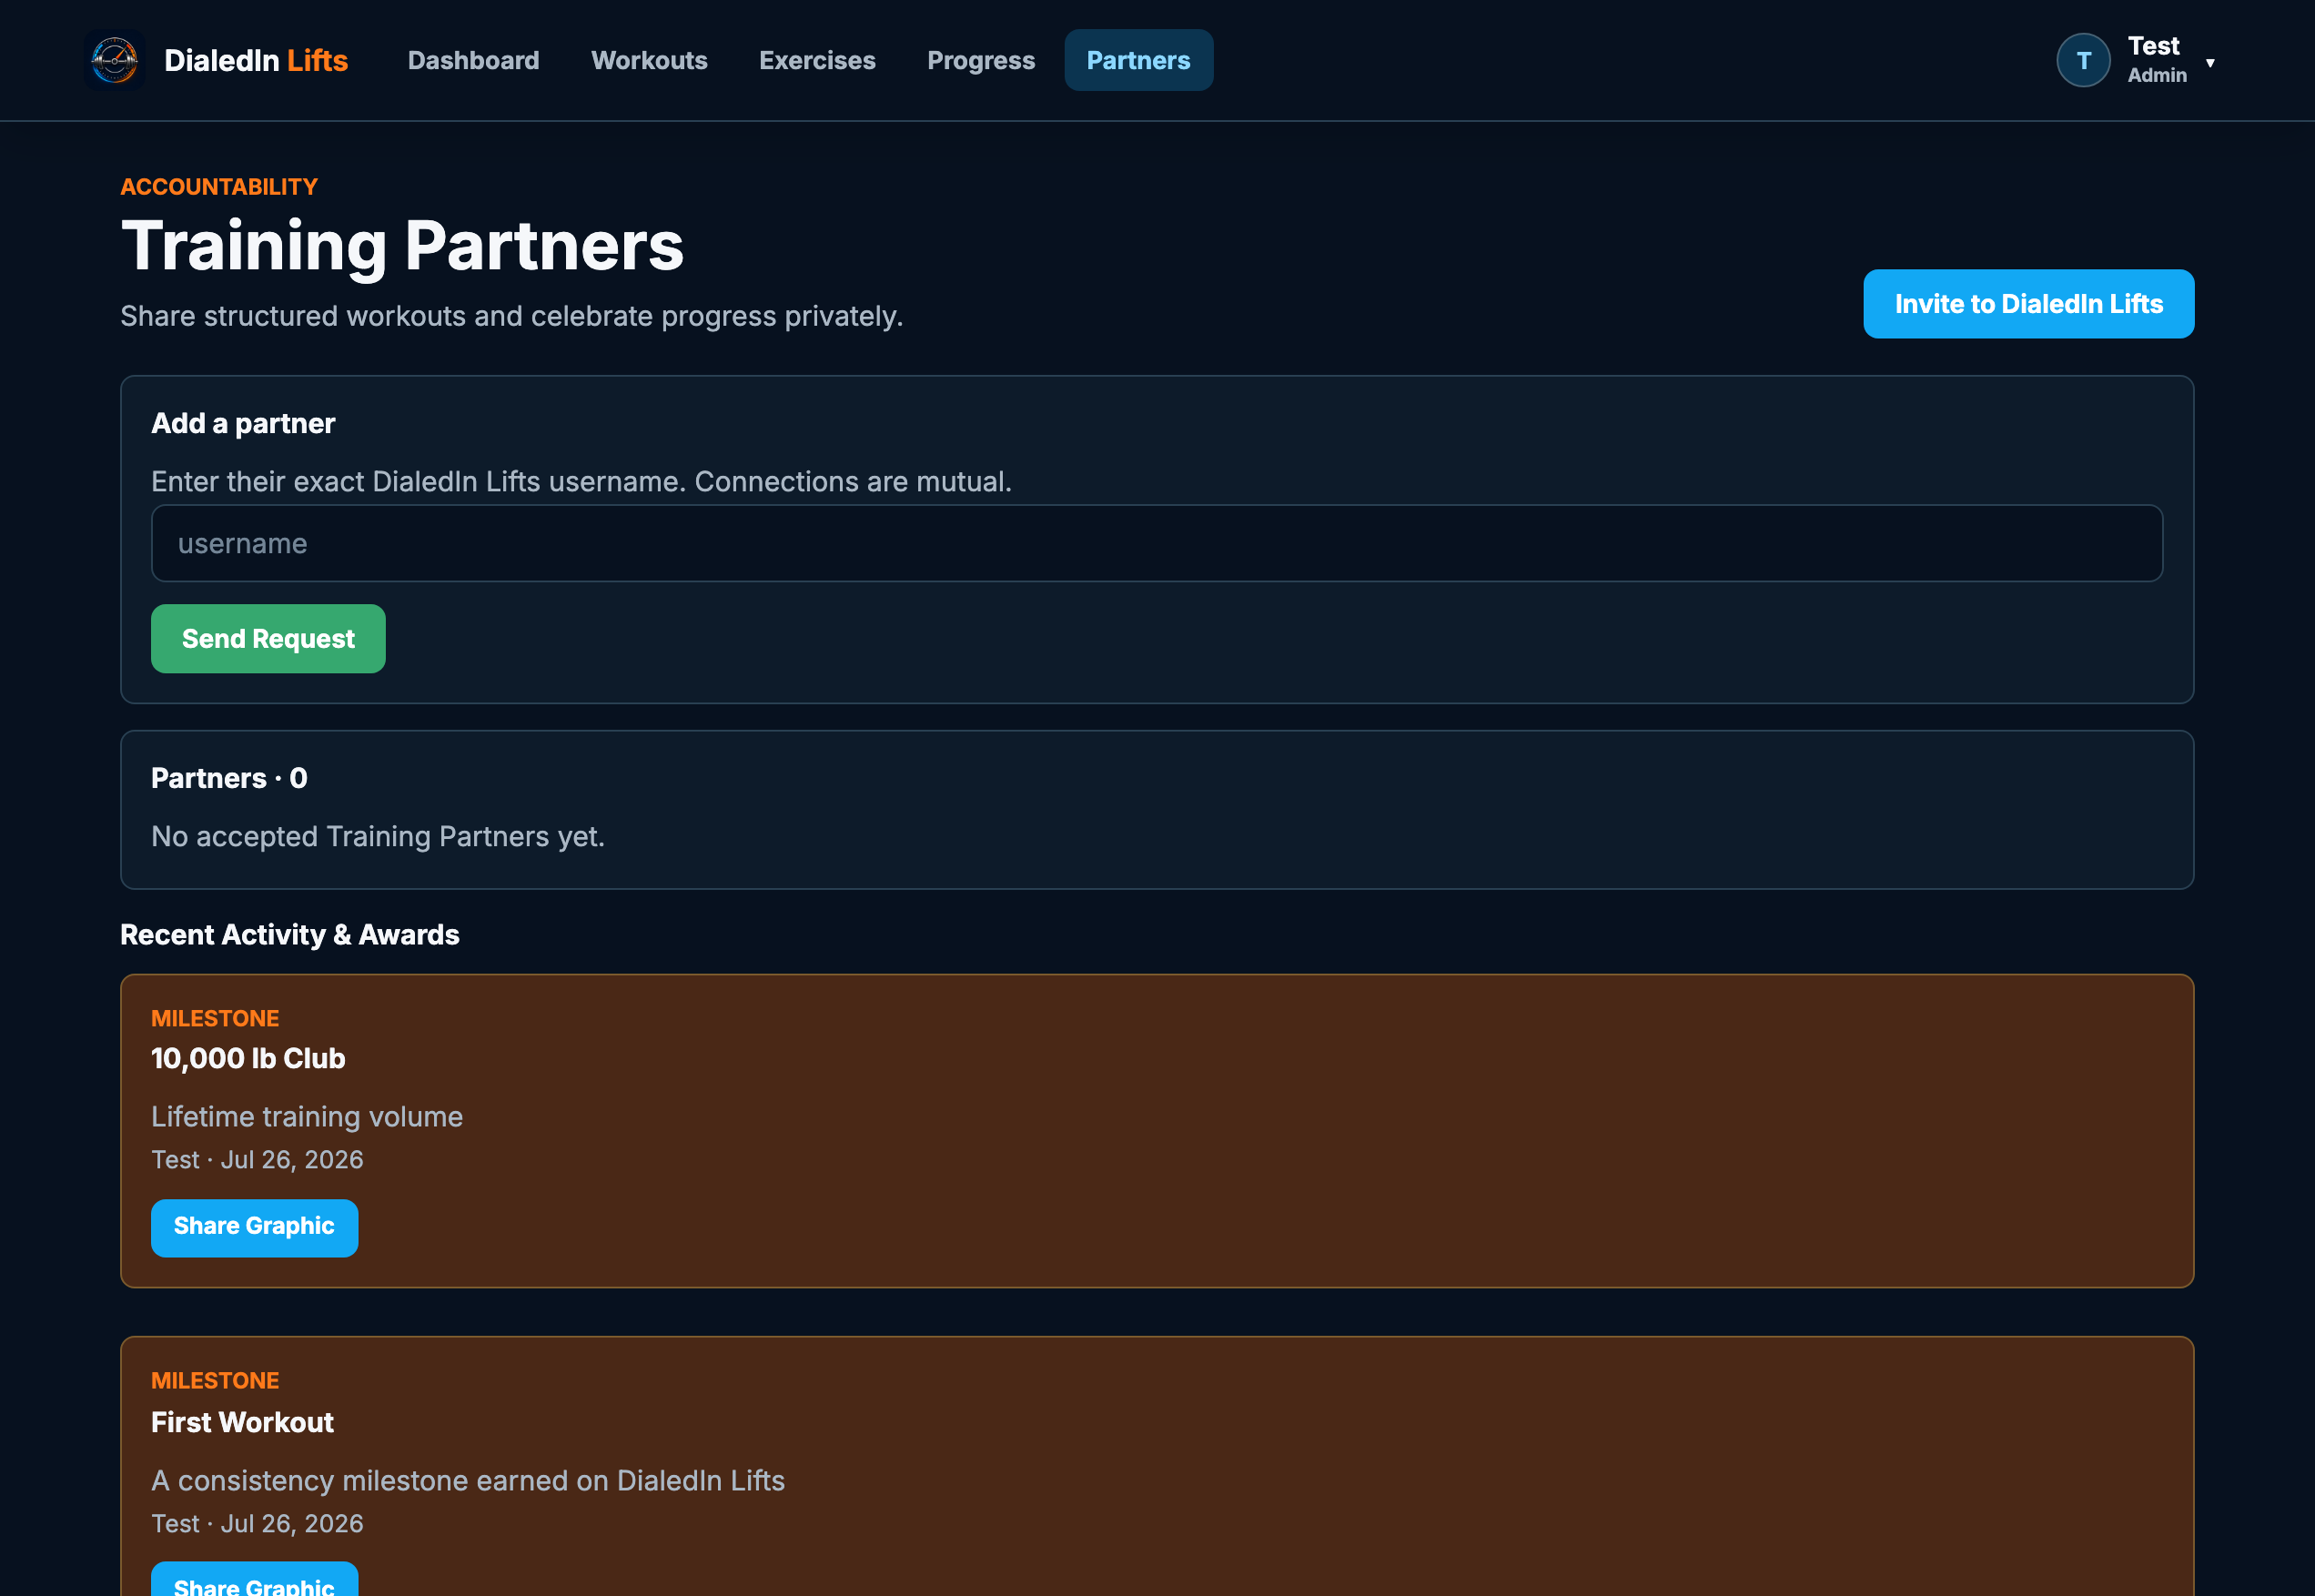
Task: Click the 10,000 lb Club title
Action: click(248, 1058)
